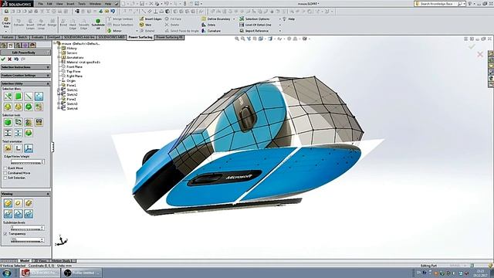
Task: Click the confirm checkmark in viewport corner
Action: (x=472, y=46)
